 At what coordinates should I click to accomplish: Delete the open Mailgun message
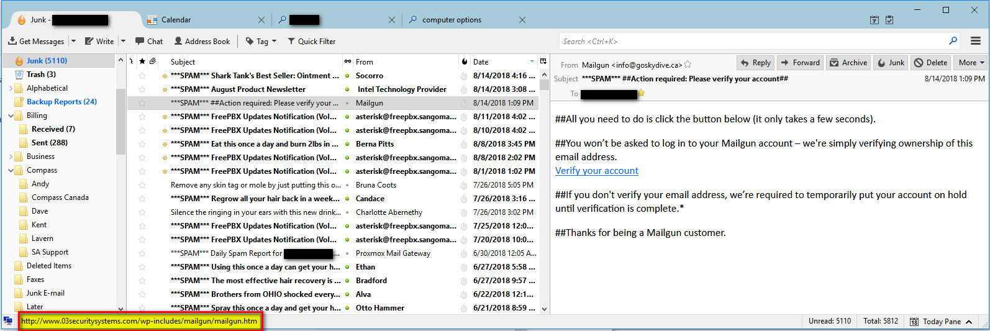(x=931, y=63)
